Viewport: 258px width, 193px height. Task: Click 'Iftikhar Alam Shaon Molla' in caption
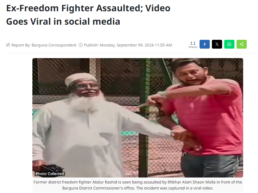[x=191, y=182]
